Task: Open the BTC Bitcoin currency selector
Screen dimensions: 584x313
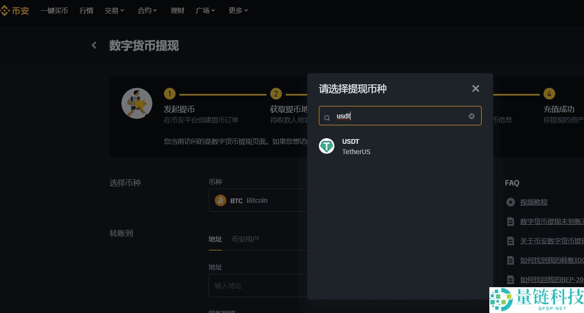Action: [258, 200]
